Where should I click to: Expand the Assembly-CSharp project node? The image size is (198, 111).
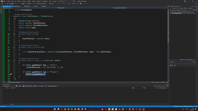[x=170, y=13]
